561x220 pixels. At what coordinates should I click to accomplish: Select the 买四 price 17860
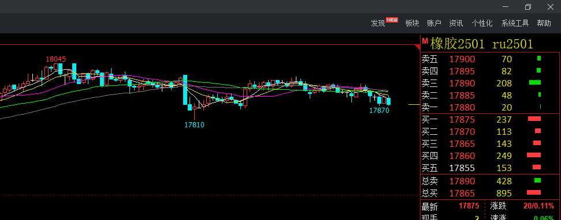click(x=462, y=156)
